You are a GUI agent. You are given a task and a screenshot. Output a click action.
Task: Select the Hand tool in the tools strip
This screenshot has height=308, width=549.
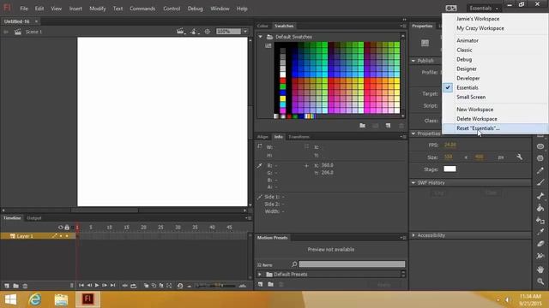click(x=540, y=269)
